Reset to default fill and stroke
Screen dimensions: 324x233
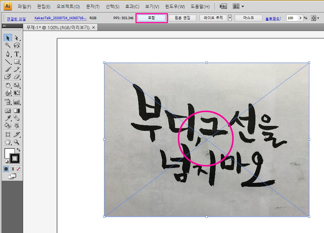tap(6, 161)
